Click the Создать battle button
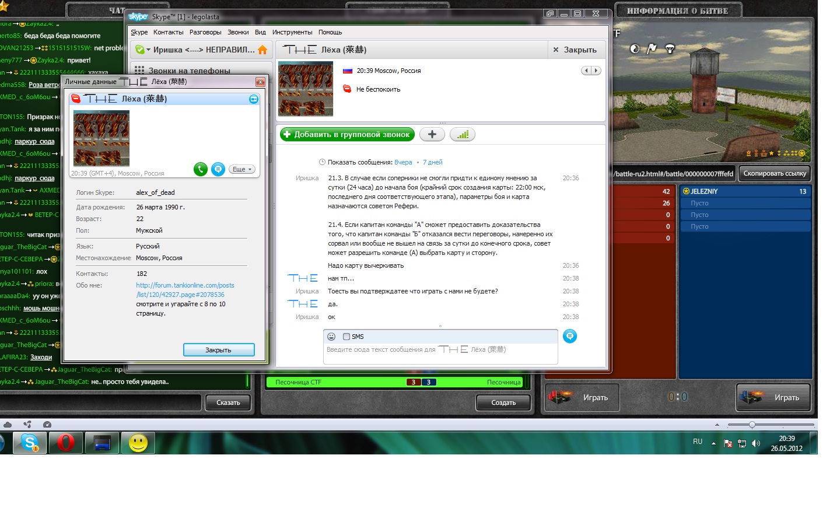This screenshot has width=840, height=525. [x=503, y=402]
